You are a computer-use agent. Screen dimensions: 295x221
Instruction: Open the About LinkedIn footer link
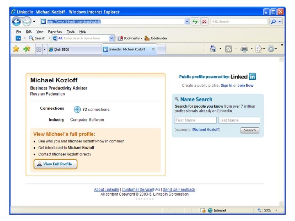click(x=107, y=189)
